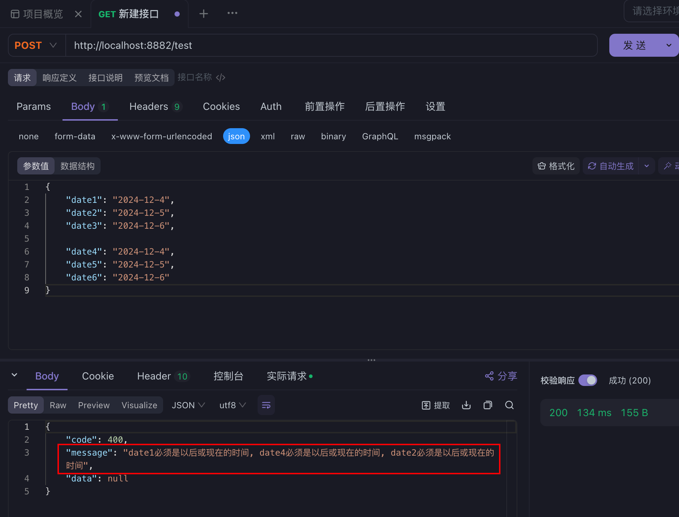
Task: Add a new tab with plus icon
Action: coord(204,14)
